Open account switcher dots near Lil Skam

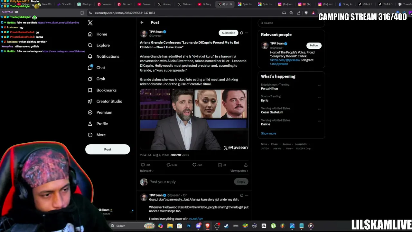click(131, 212)
